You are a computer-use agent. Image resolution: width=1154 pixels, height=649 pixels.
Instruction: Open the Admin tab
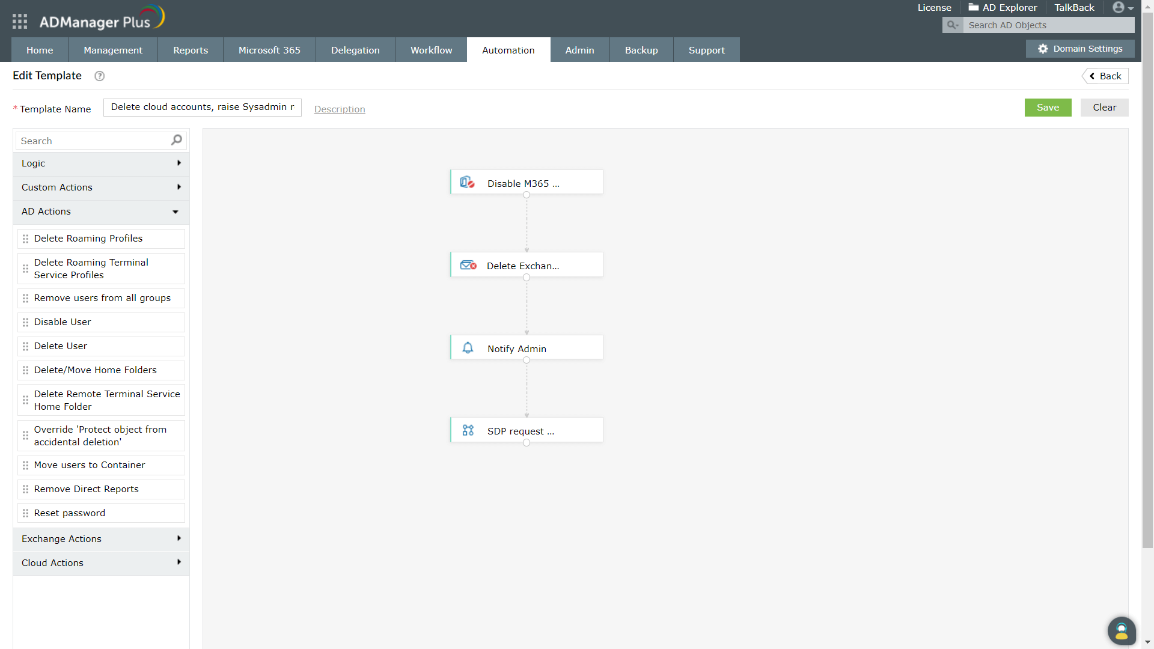point(579,50)
